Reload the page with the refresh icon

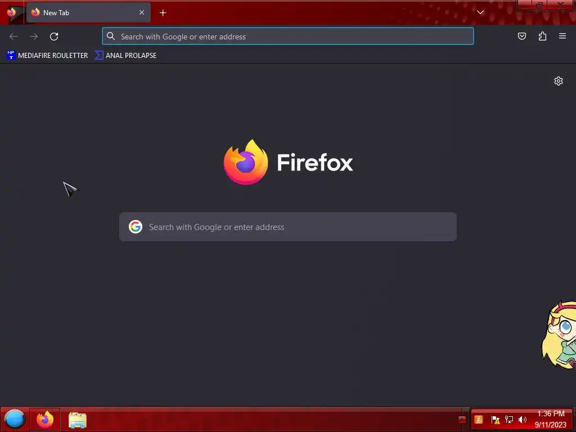click(54, 37)
